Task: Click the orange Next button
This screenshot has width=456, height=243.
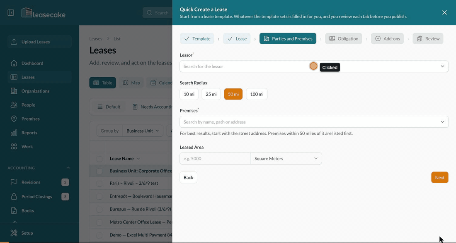Action: [440, 177]
